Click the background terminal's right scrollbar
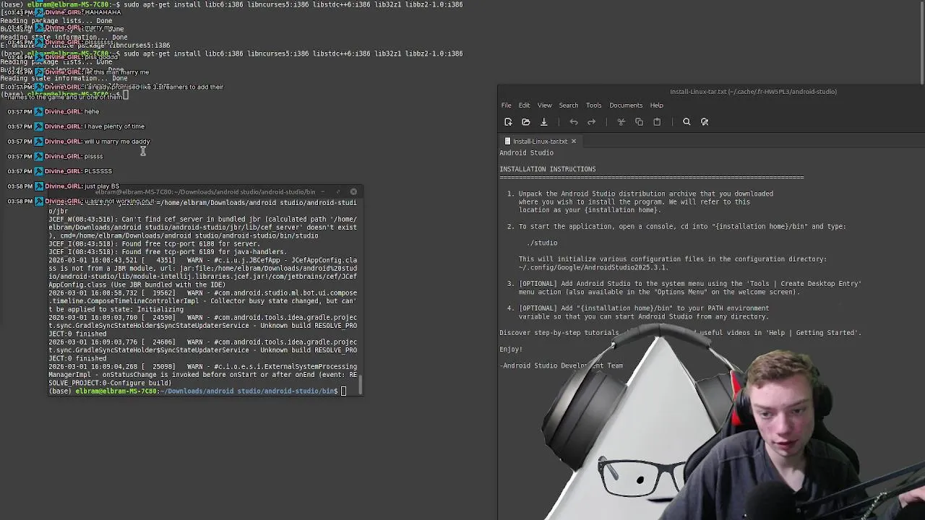Viewport: 925px width, 520px height. (922, 42)
